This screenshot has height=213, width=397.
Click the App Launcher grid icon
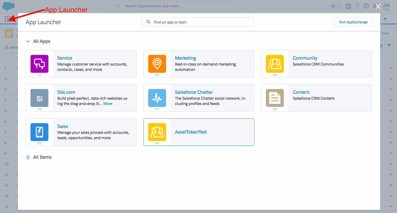pos(8,19)
